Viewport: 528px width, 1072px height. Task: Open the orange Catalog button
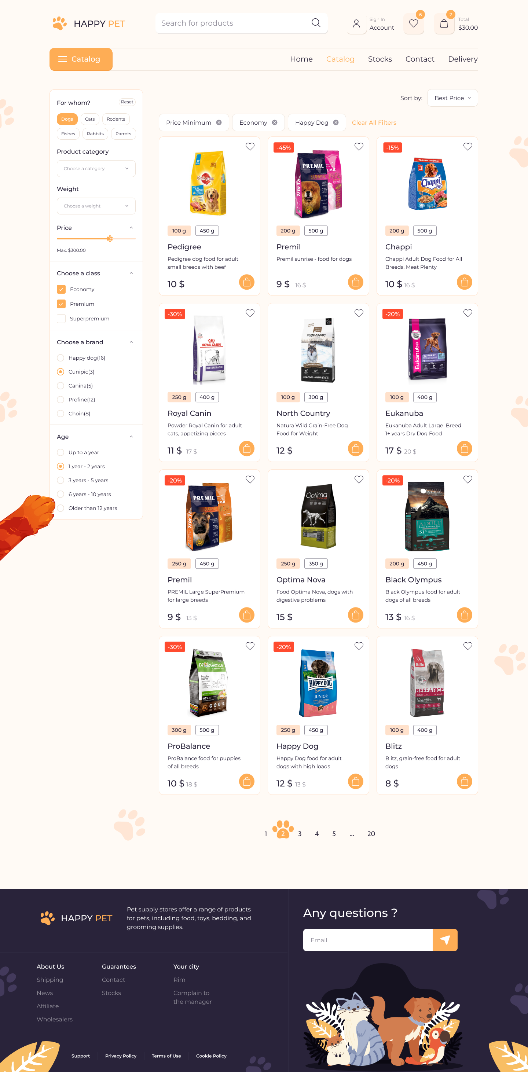coord(81,59)
